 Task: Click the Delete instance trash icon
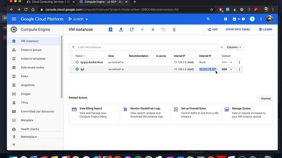point(174,29)
